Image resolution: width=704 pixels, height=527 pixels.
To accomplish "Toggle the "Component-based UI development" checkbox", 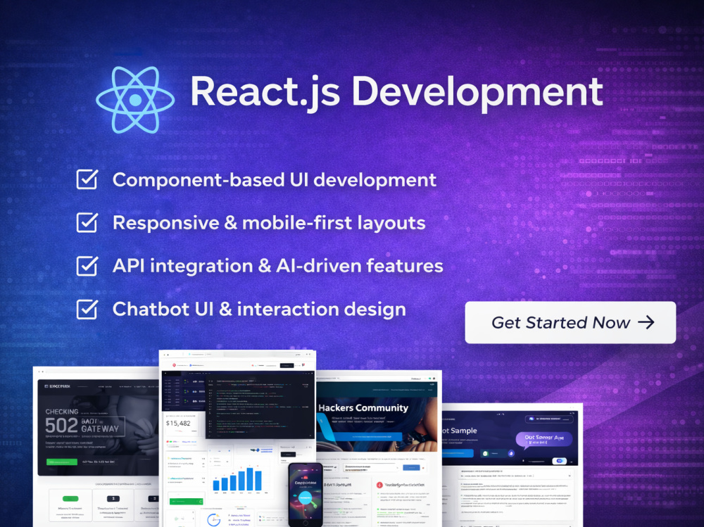I will [x=87, y=179].
